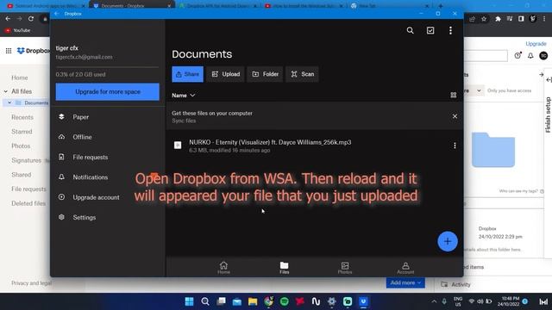Click Upgrade for more space button
The image size is (552, 310).
[x=107, y=92]
